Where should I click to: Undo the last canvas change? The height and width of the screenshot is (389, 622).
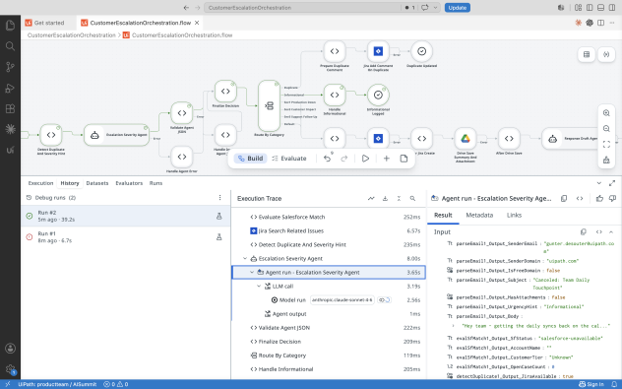point(327,159)
